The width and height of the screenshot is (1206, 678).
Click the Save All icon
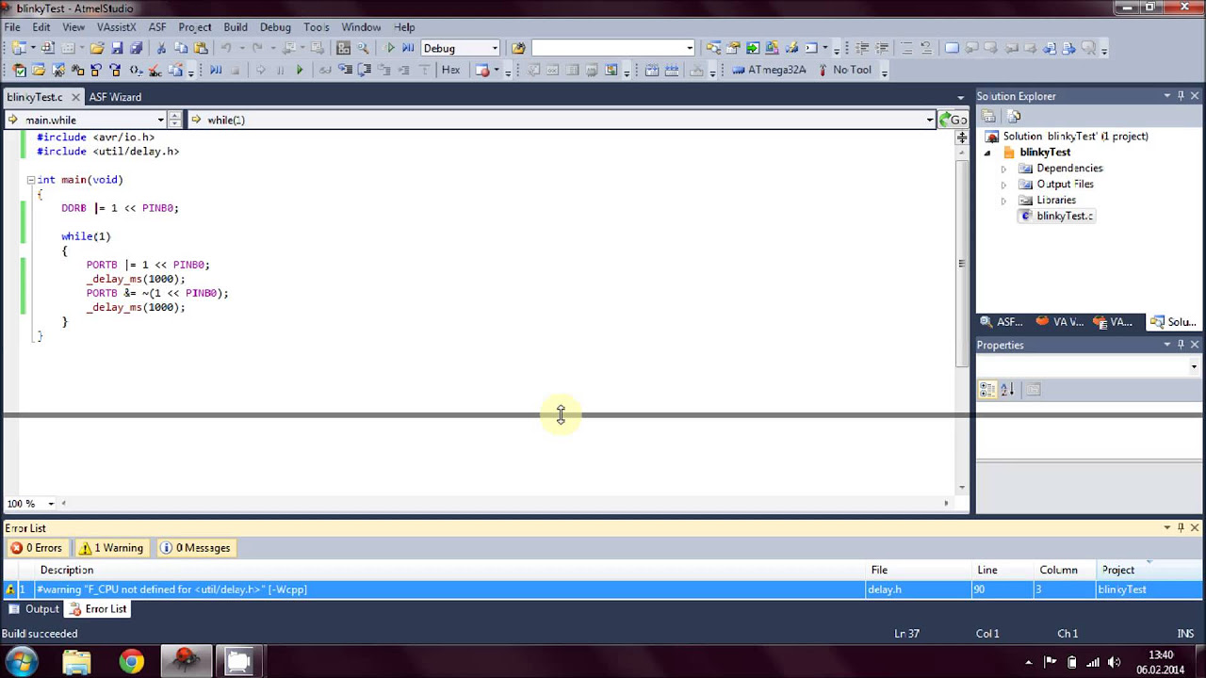pos(136,48)
